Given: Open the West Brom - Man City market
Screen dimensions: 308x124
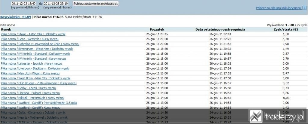Looking at the screenshot, I should [x=35, y=78].
